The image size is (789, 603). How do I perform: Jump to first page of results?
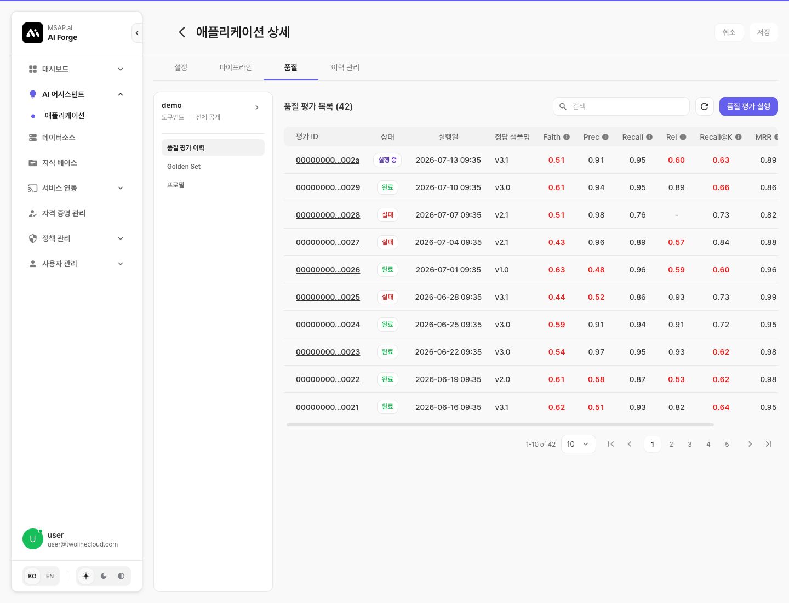tap(611, 444)
